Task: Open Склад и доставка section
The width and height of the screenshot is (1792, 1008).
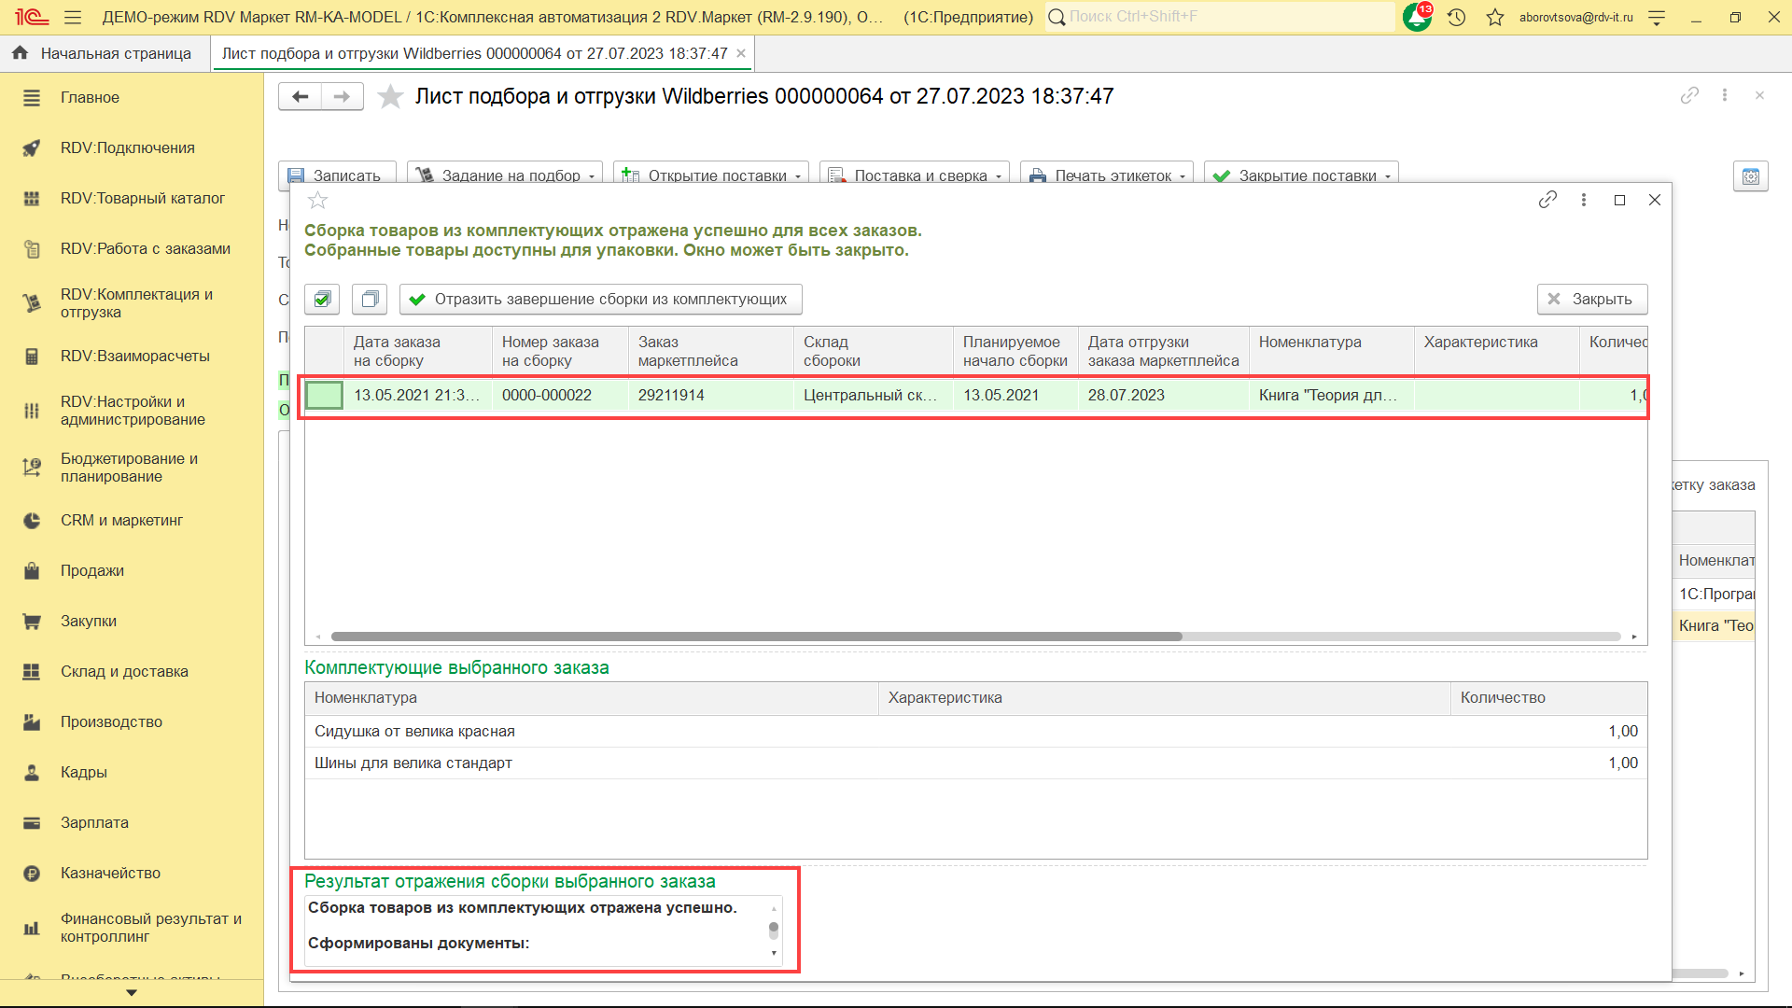Action: point(124,671)
